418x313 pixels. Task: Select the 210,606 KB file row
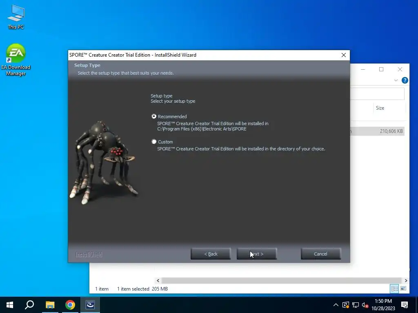click(x=378, y=131)
